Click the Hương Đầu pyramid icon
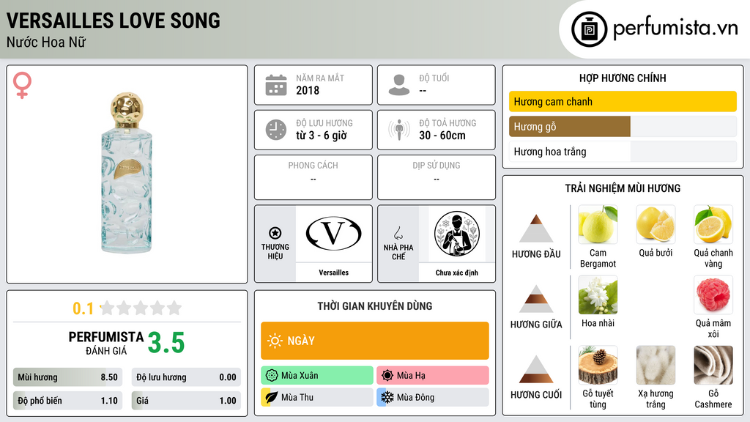Viewport: 750px width, 422px height. pos(536,229)
